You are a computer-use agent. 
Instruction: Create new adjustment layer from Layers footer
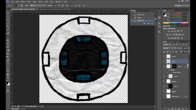pos(176,109)
